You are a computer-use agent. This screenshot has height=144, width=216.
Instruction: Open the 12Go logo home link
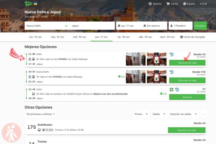(x=28, y=4)
